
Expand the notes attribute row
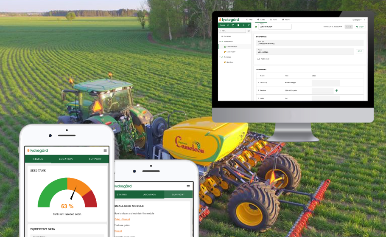coord(258,98)
